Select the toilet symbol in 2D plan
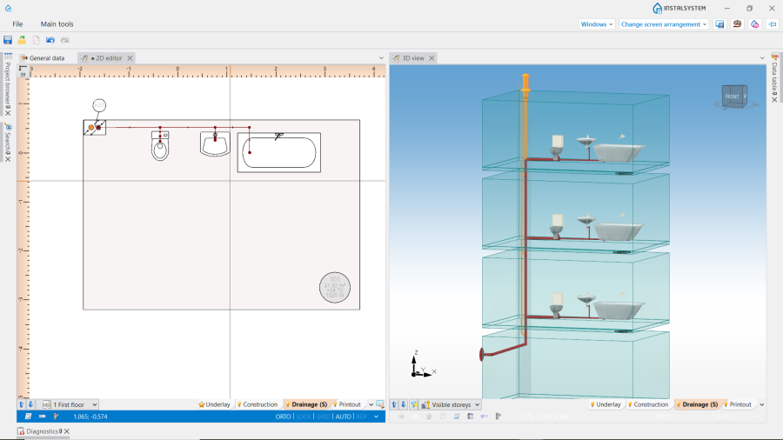This screenshot has height=440, width=783. 160,146
